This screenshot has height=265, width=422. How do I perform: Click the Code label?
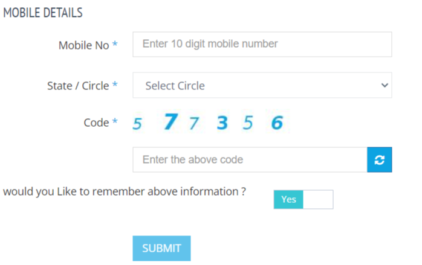pos(96,123)
